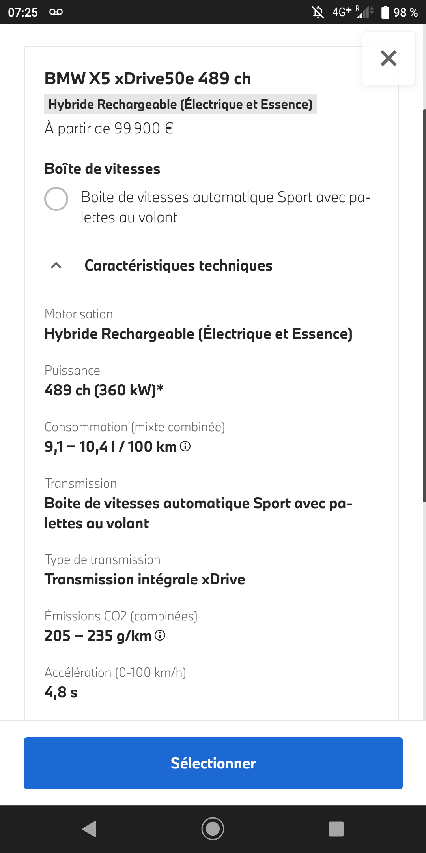Screen dimensions: 426x853
Task: Click the Caractéristiques techniques section heading
Action: (178, 266)
